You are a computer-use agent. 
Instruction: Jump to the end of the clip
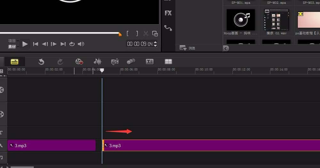click(x=63, y=44)
